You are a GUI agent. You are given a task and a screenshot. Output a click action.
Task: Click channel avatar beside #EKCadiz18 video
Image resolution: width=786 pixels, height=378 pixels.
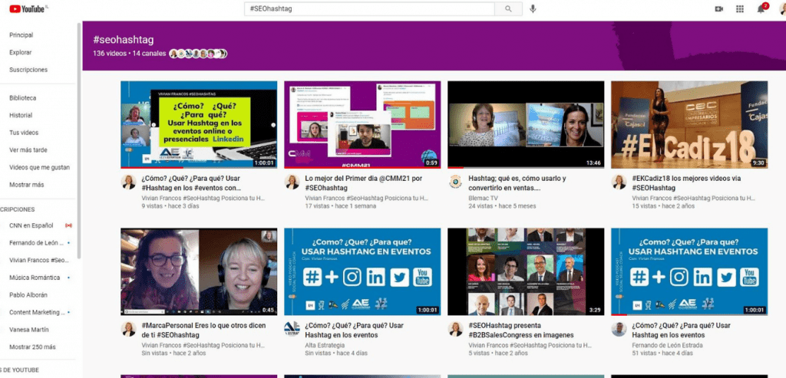[619, 182]
